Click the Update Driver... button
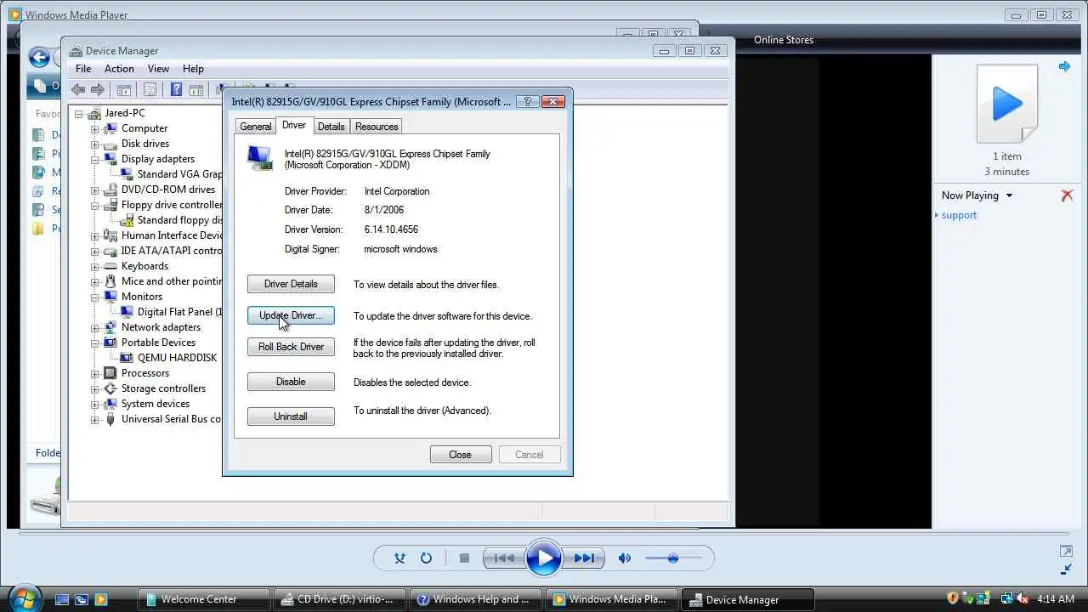 (x=291, y=315)
